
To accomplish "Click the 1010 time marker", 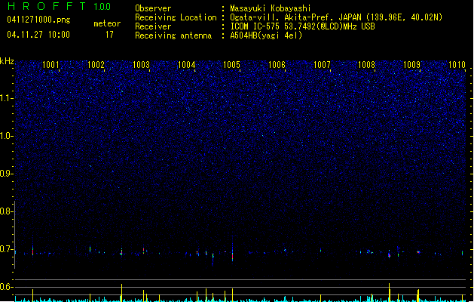I will pyautogui.click(x=457, y=65).
